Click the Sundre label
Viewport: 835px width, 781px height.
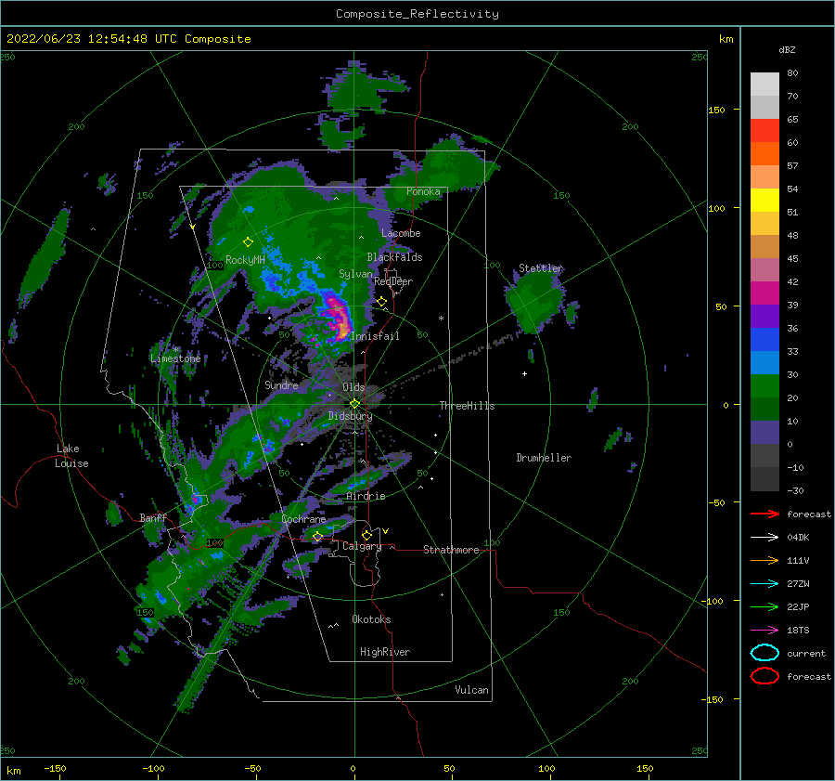coord(281,384)
